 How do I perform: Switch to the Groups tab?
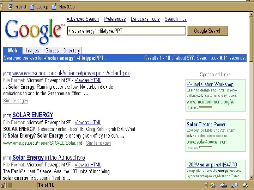[52, 51]
